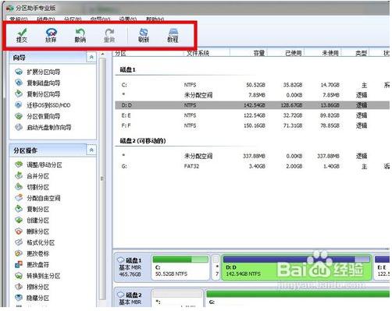Open the 分区恢复向导 wizard

44,116
